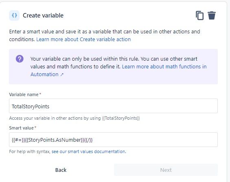Click the Create variable heading text
Screen dimensions: 230x182
(43, 15)
